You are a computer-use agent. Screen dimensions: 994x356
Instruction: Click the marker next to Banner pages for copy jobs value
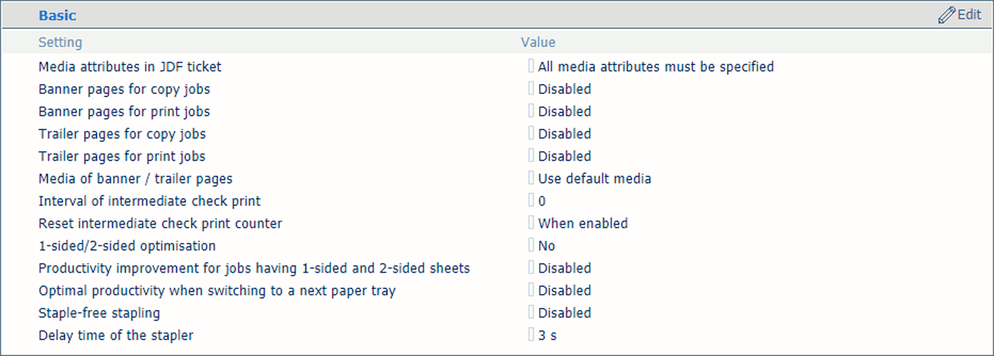(x=531, y=89)
